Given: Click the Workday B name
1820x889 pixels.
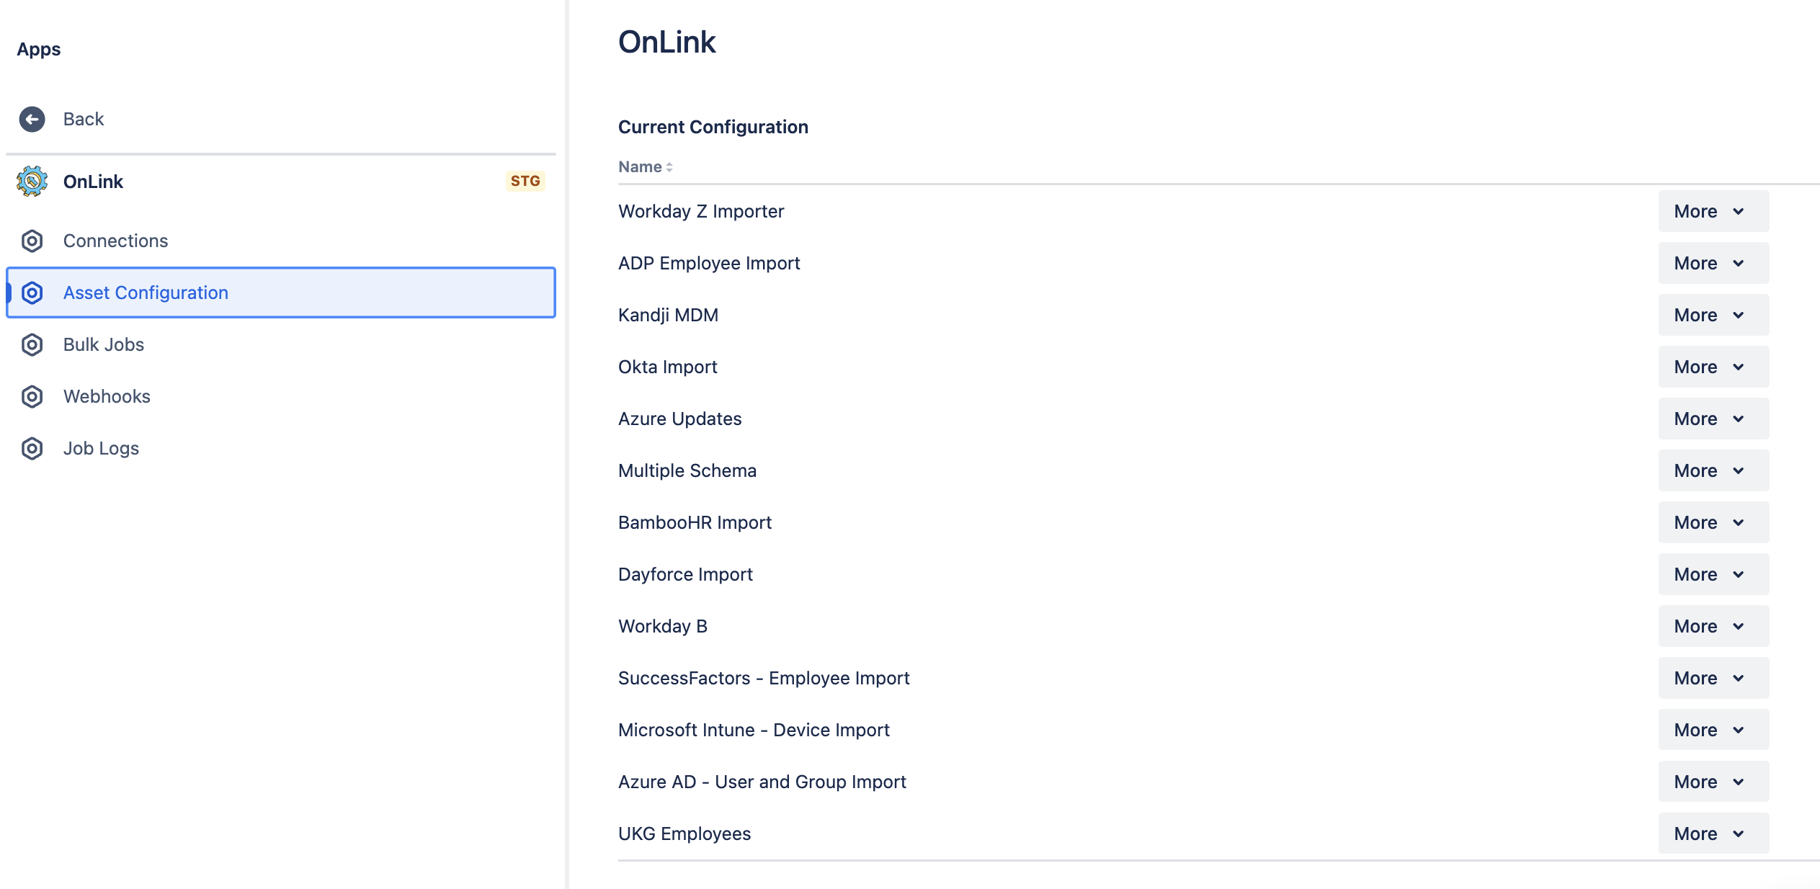Looking at the screenshot, I should tap(663, 626).
